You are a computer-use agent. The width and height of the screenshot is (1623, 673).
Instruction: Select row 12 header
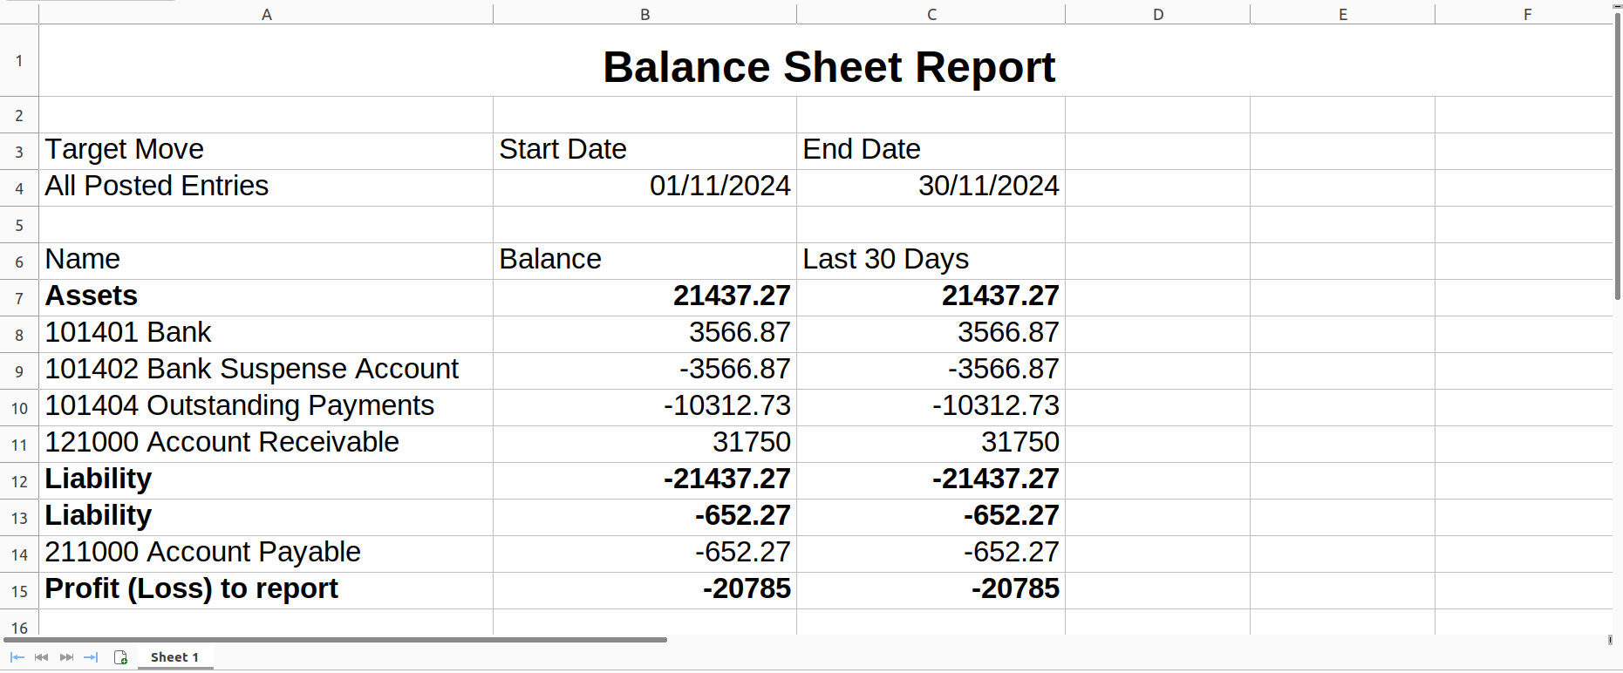coord(19,481)
